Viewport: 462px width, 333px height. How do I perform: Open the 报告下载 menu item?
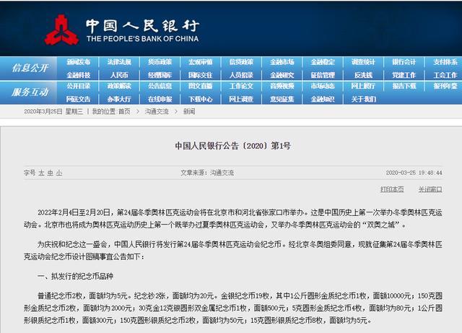404,86
